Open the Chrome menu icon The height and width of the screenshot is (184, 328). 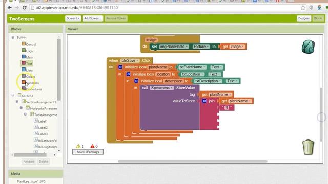(327, 8)
